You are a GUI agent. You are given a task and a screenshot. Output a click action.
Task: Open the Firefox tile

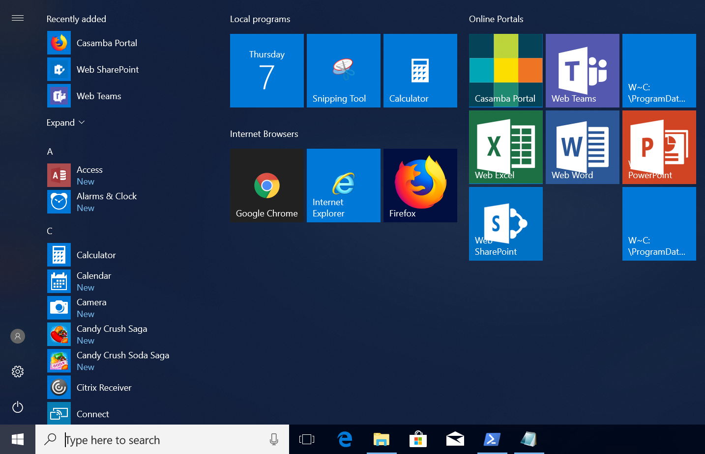pos(420,186)
